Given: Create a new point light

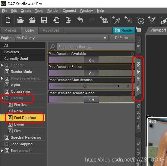Looking at the screenshot, I should pos(128,20).
